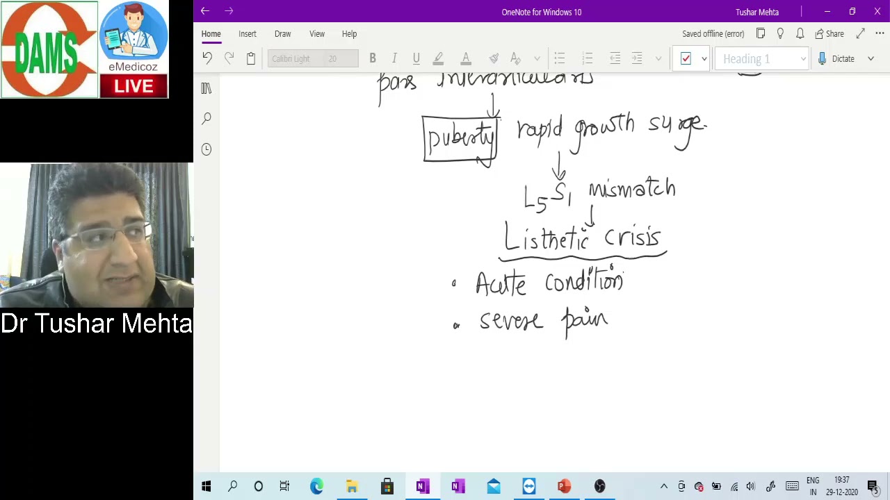
Task: Open the feed pane icon
Action: [x=761, y=33]
